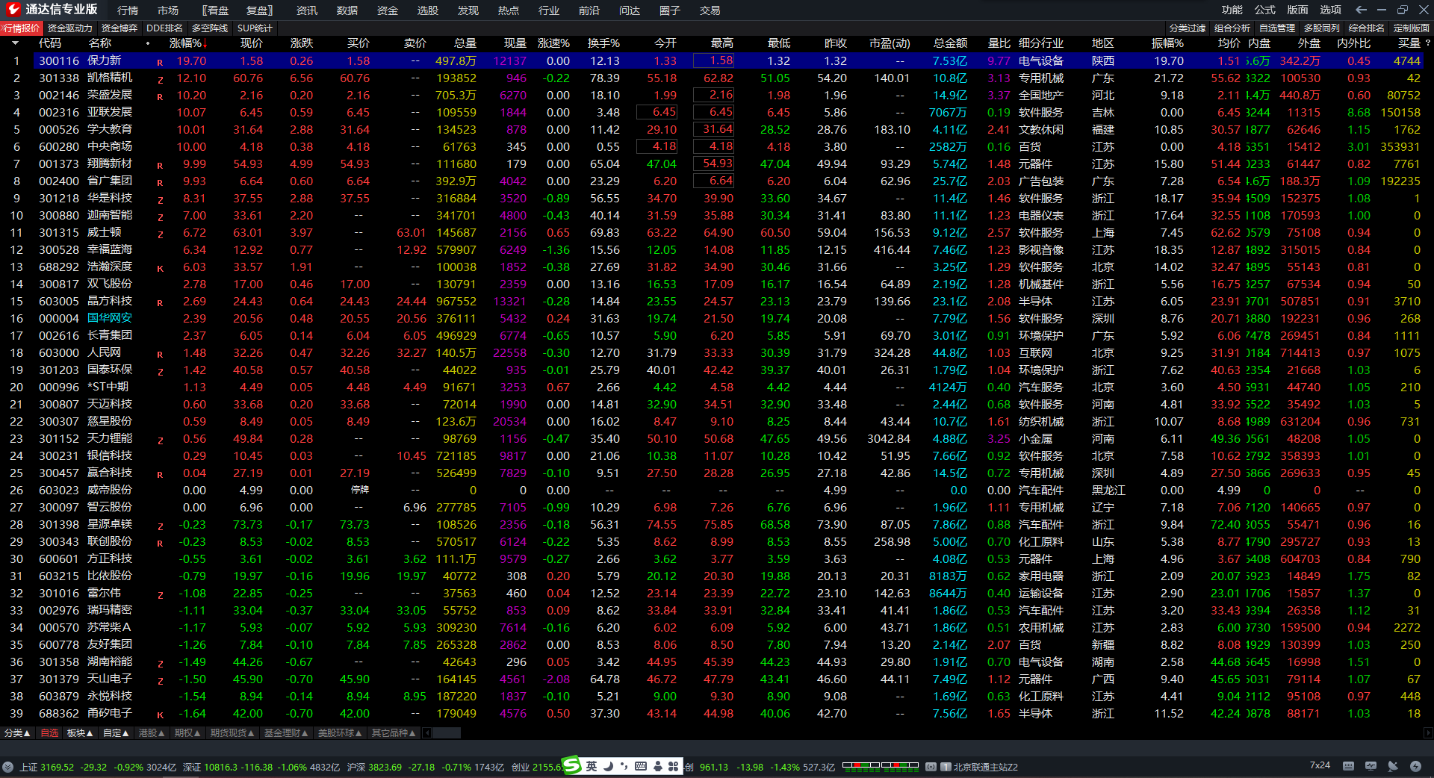Click the numbered 1 server icon

[946, 767]
